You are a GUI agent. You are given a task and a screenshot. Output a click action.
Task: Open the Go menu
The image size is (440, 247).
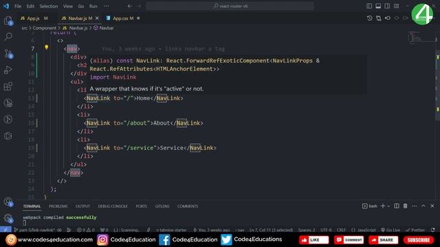81,6
